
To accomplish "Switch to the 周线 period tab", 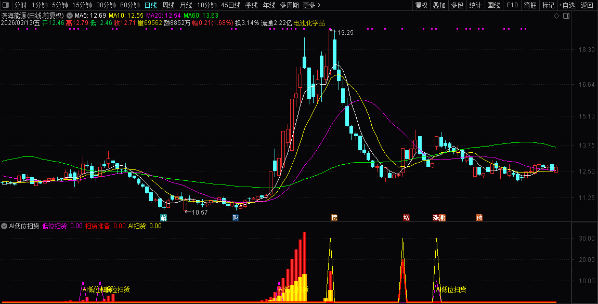I will (x=168, y=5).
